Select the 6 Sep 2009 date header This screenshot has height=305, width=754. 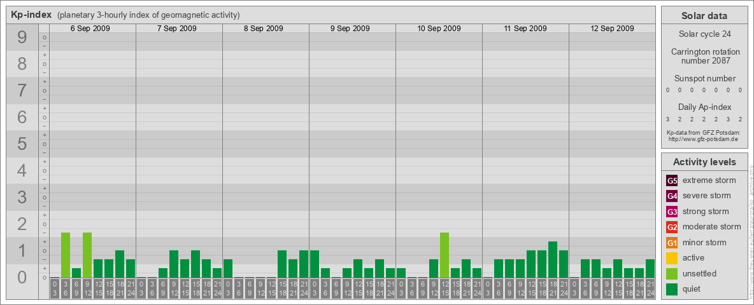point(90,29)
